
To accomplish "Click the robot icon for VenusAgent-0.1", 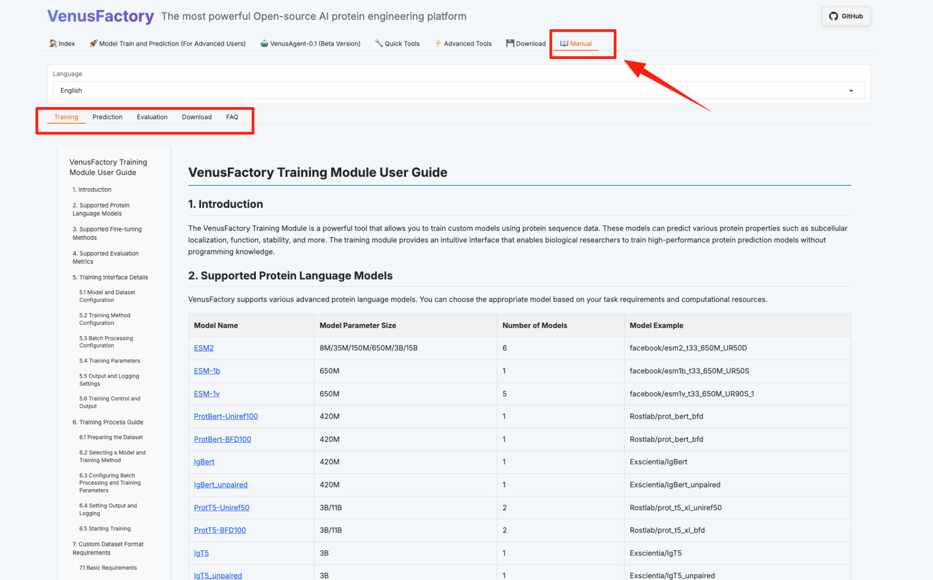I will (x=264, y=43).
